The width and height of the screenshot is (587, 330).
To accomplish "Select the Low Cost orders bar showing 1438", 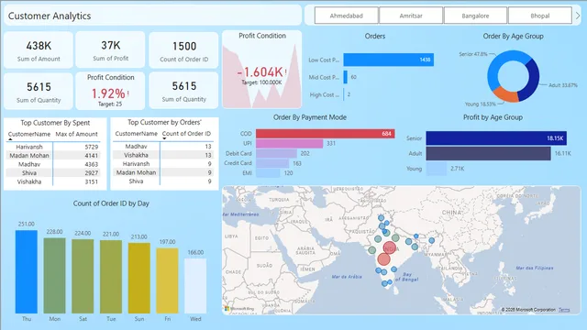I will coord(388,60).
